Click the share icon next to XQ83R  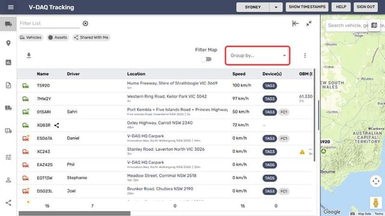57,125
